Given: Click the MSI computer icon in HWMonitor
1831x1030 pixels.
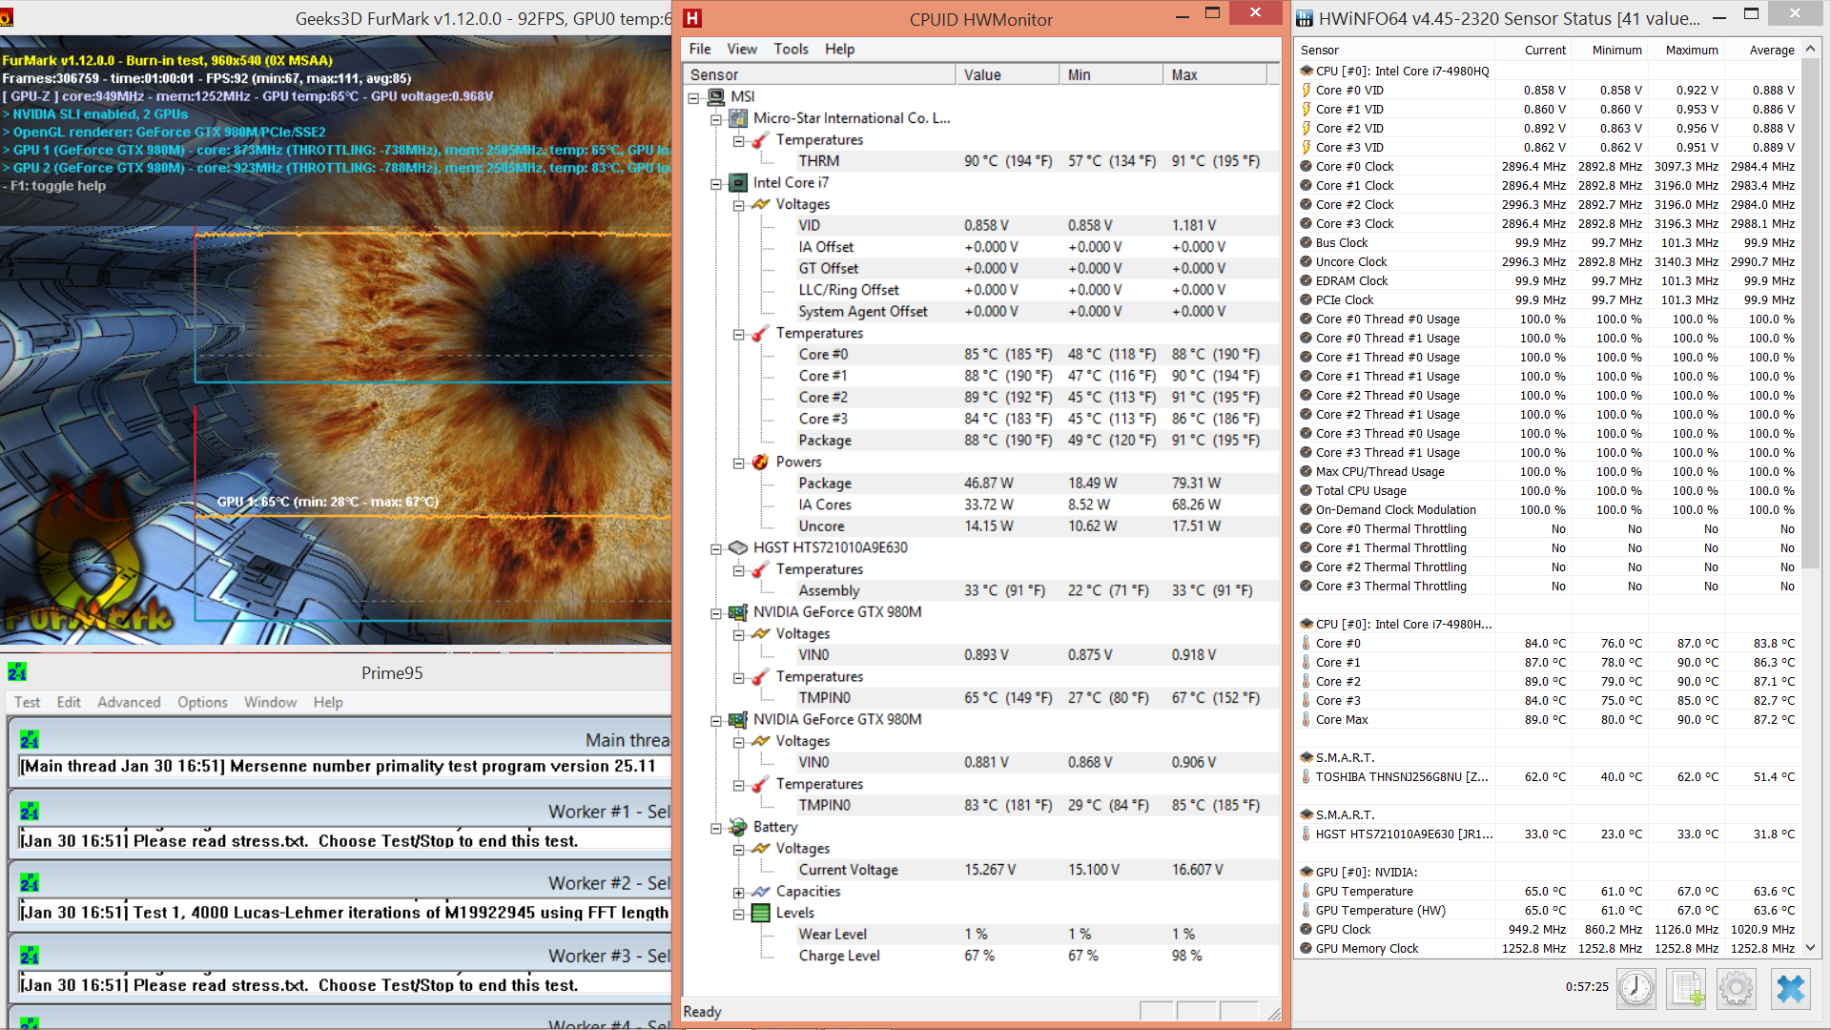Looking at the screenshot, I should pyautogui.click(x=717, y=96).
